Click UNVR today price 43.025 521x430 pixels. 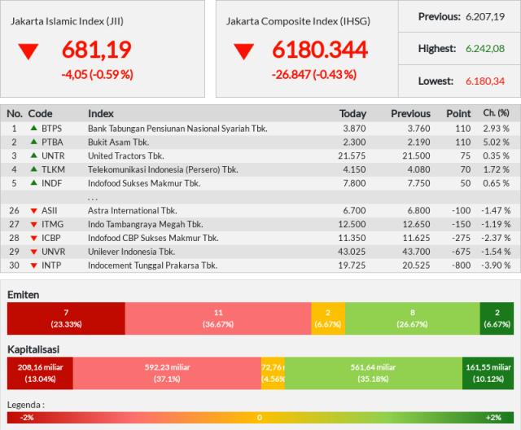pyautogui.click(x=352, y=252)
